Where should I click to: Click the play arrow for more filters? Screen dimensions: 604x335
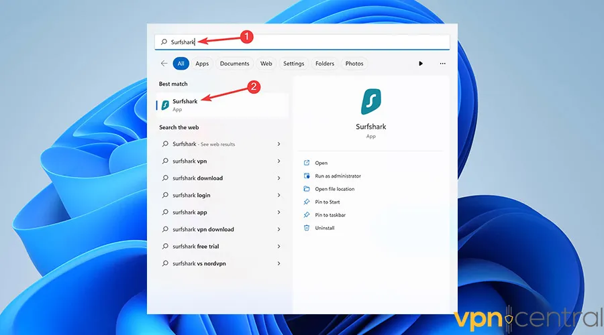coord(421,64)
